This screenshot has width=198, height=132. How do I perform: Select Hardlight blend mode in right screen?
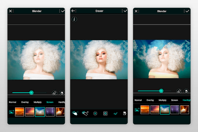tap(186, 100)
